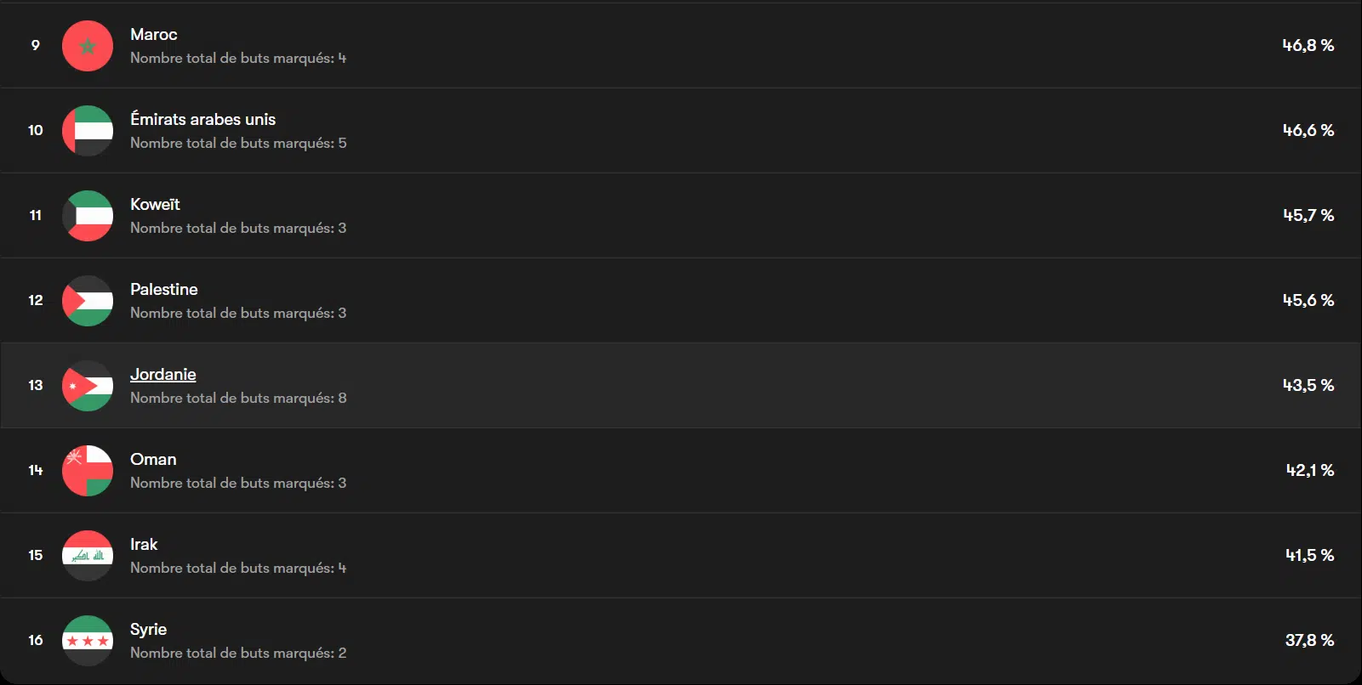Viewport: 1362px width, 685px height.
Task: Click the Palestine flag icon
Action: (88, 301)
